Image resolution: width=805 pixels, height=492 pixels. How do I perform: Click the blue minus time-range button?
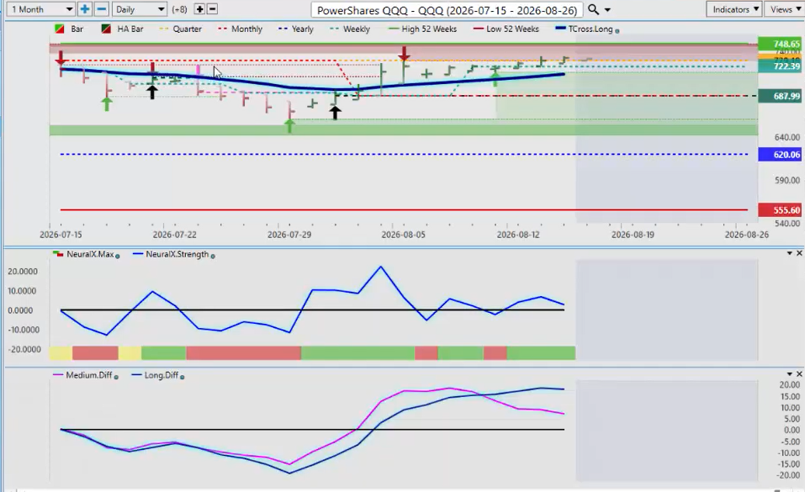pyautogui.click(x=102, y=9)
